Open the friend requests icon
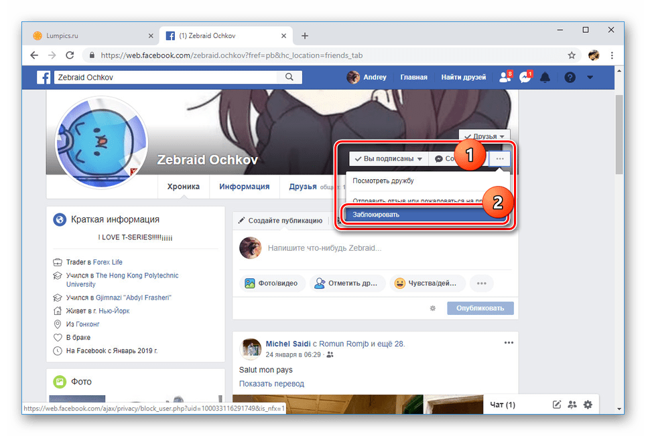The height and width of the screenshot is (436, 646). coord(504,77)
